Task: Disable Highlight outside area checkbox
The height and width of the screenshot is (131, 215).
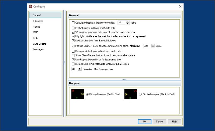Action: (x=73, y=36)
